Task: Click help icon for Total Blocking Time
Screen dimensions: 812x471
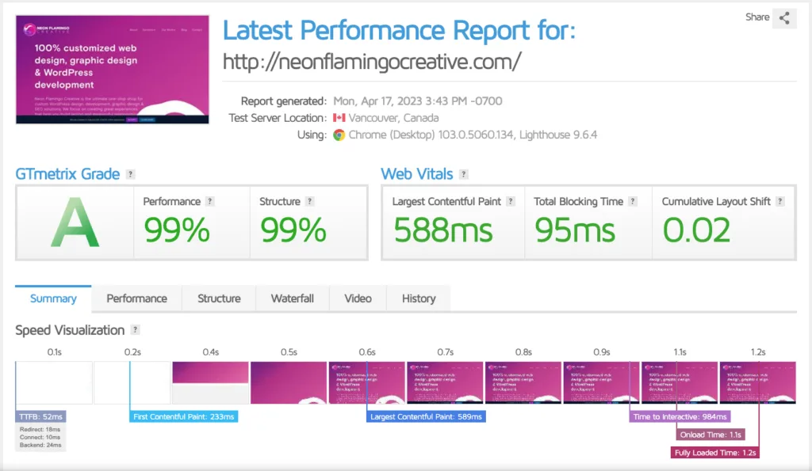Action: (x=633, y=202)
